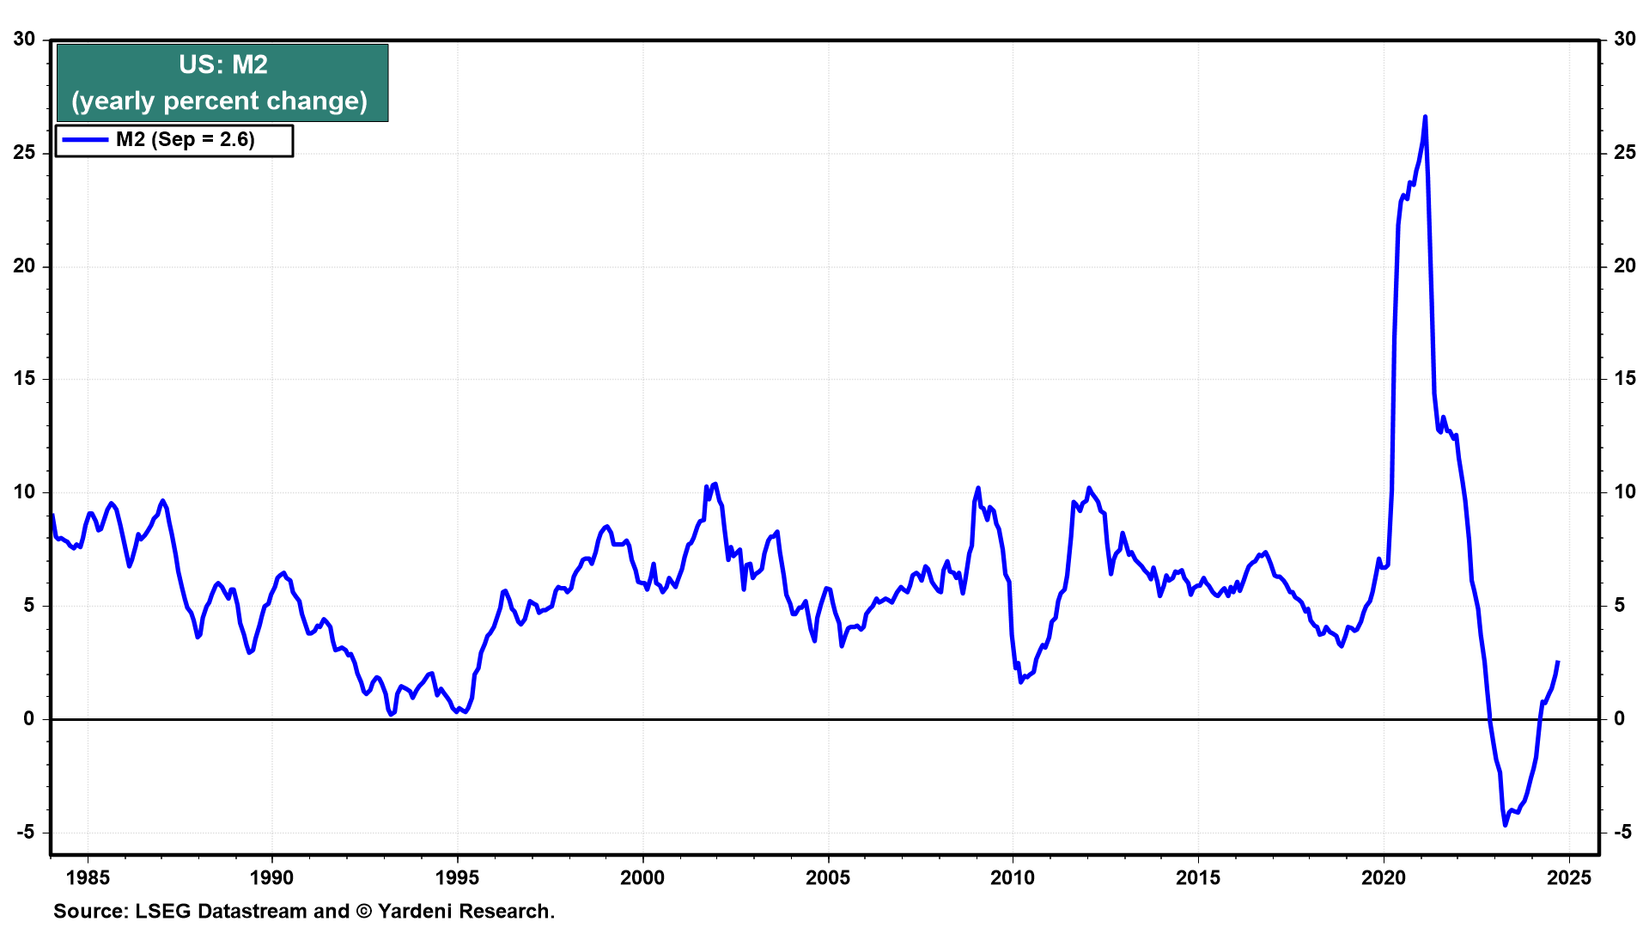This screenshot has width=1649, height=928.
Task: Click the left y-axis label 25
Action: pyautogui.click(x=24, y=153)
